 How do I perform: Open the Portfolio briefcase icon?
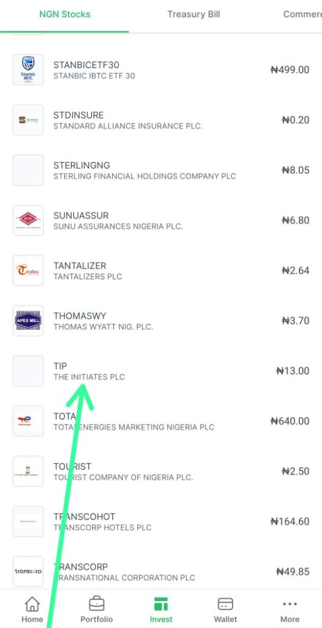click(x=96, y=604)
